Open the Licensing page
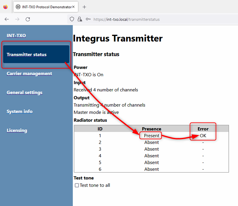 17,130
